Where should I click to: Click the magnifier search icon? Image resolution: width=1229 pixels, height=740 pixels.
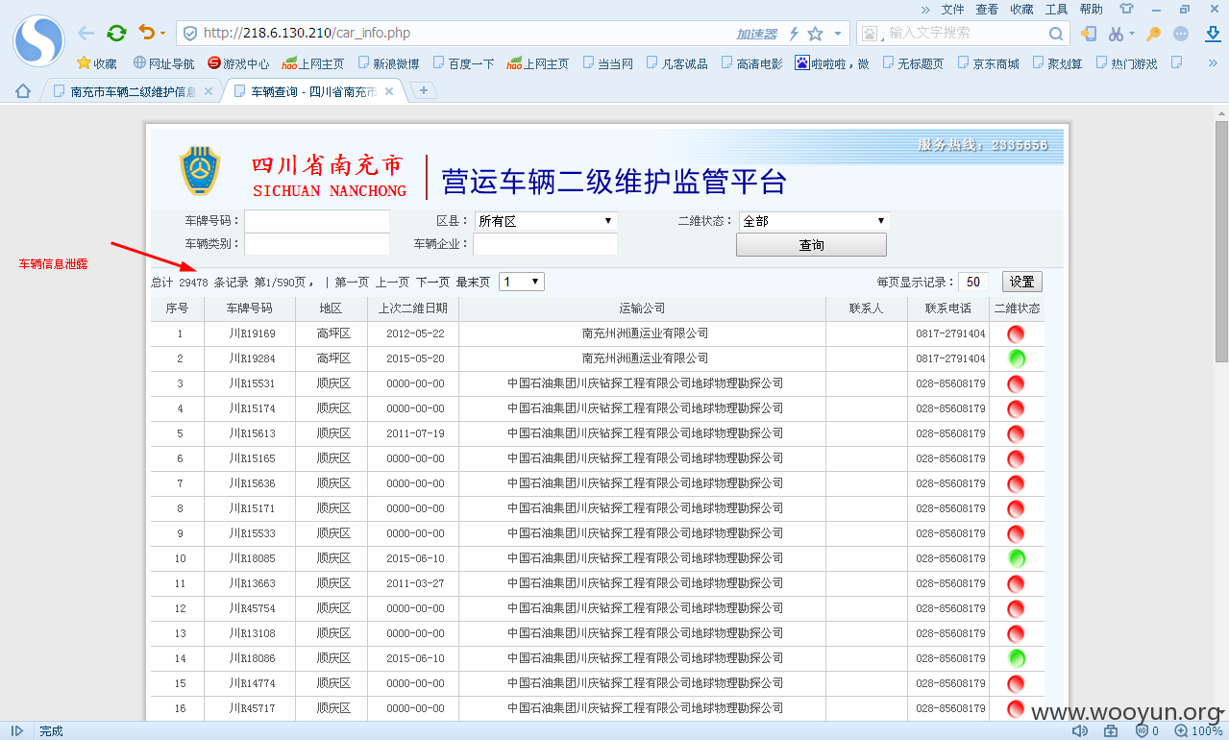[1055, 34]
